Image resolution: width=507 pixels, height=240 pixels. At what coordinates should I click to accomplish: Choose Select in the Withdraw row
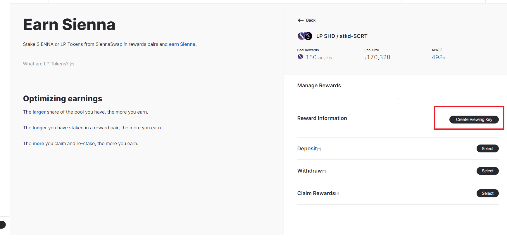click(487, 171)
